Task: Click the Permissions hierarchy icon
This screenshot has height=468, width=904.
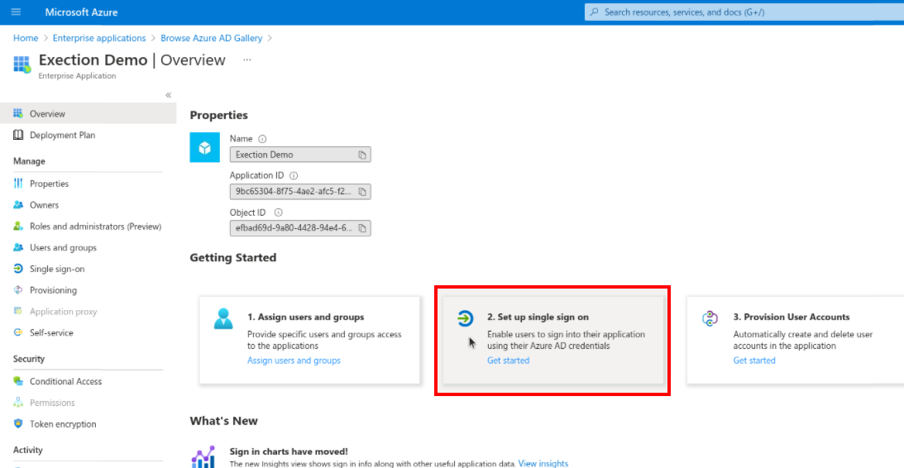Action: (x=18, y=403)
